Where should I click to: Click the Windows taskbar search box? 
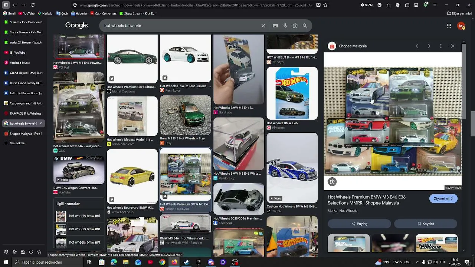[48, 262]
